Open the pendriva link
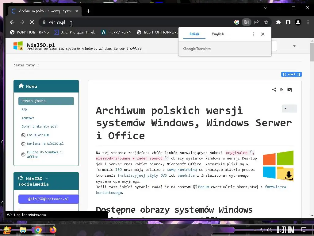The image size is (314, 236). 186,175
